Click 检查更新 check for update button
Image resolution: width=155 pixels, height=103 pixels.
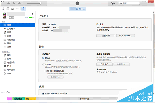[106, 36]
